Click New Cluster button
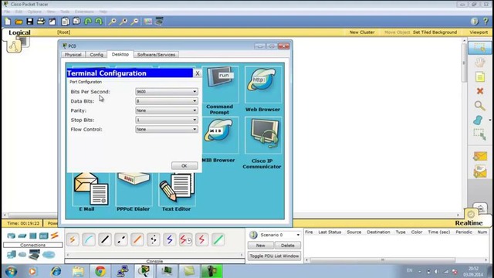Viewport: 494px width, 278px height. [x=362, y=32]
